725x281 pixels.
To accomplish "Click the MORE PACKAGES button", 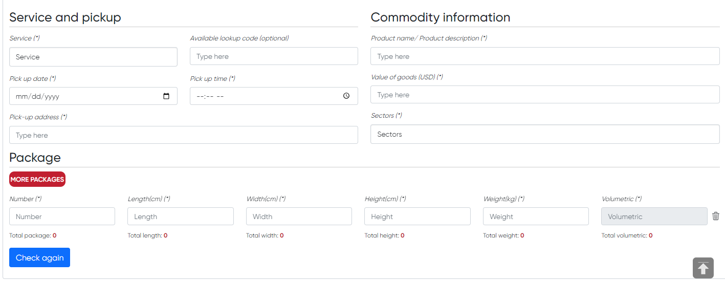I will click(x=37, y=179).
